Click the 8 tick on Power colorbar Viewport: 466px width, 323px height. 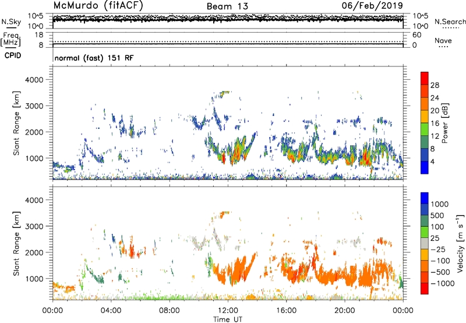433,149
